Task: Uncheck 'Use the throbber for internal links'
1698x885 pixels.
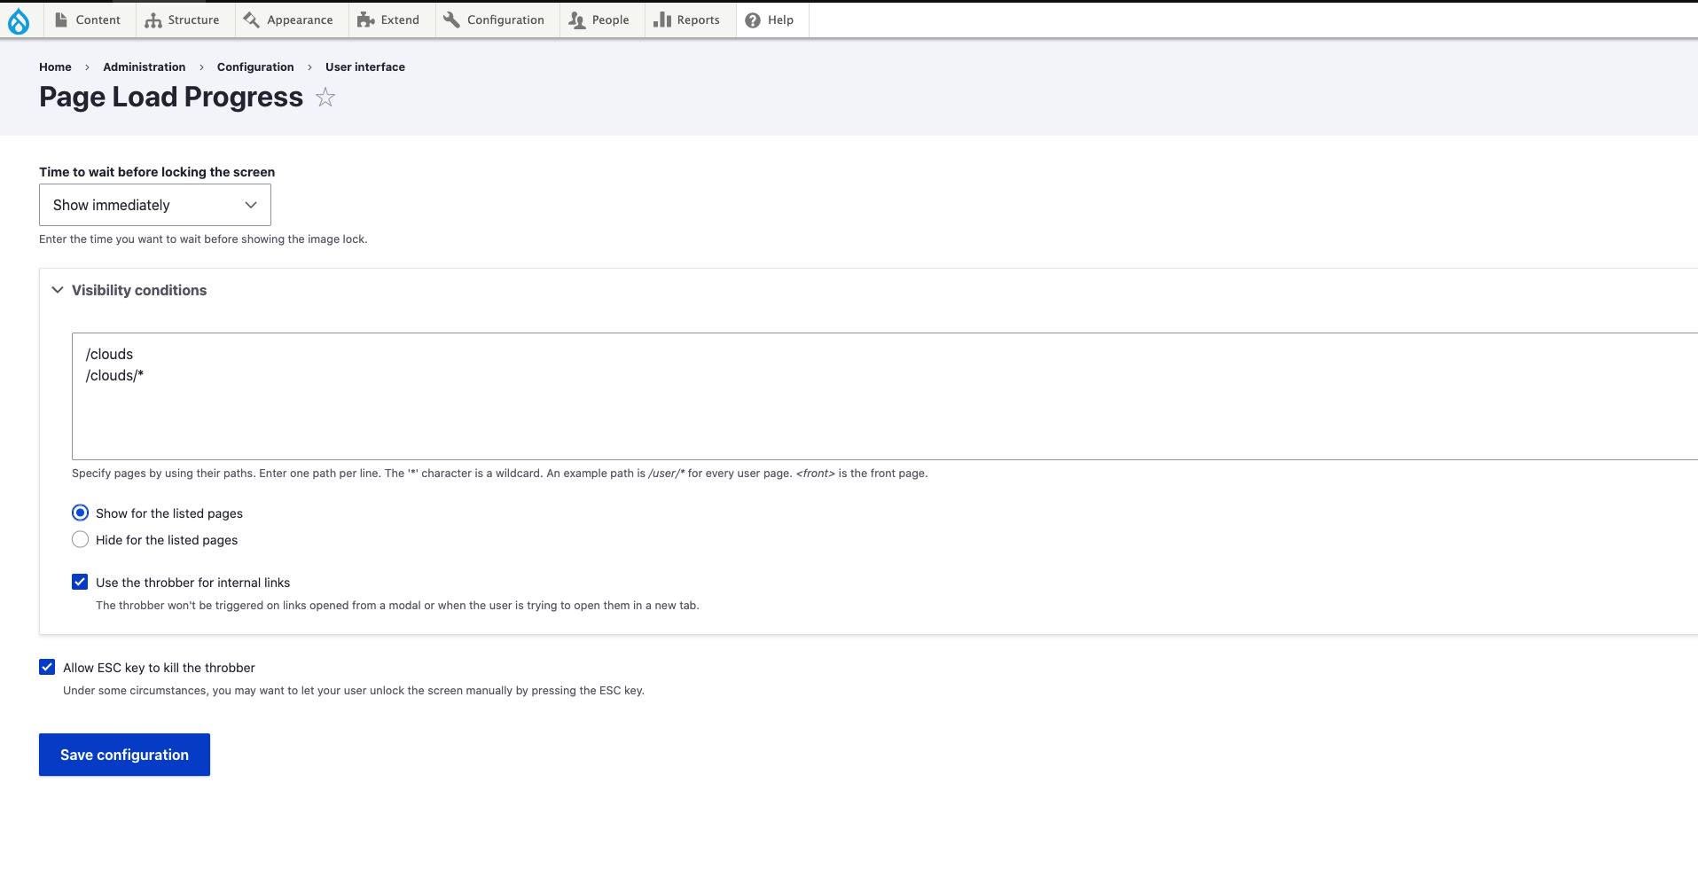Action: click(80, 582)
